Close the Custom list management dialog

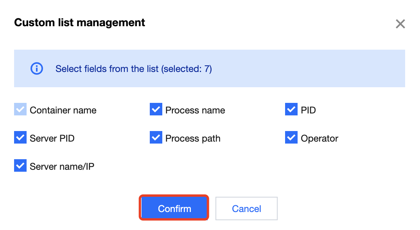click(x=400, y=24)
